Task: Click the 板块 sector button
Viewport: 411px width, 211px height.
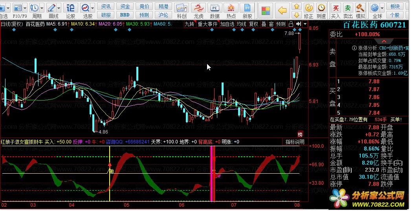Action: [x=395, y=6]
